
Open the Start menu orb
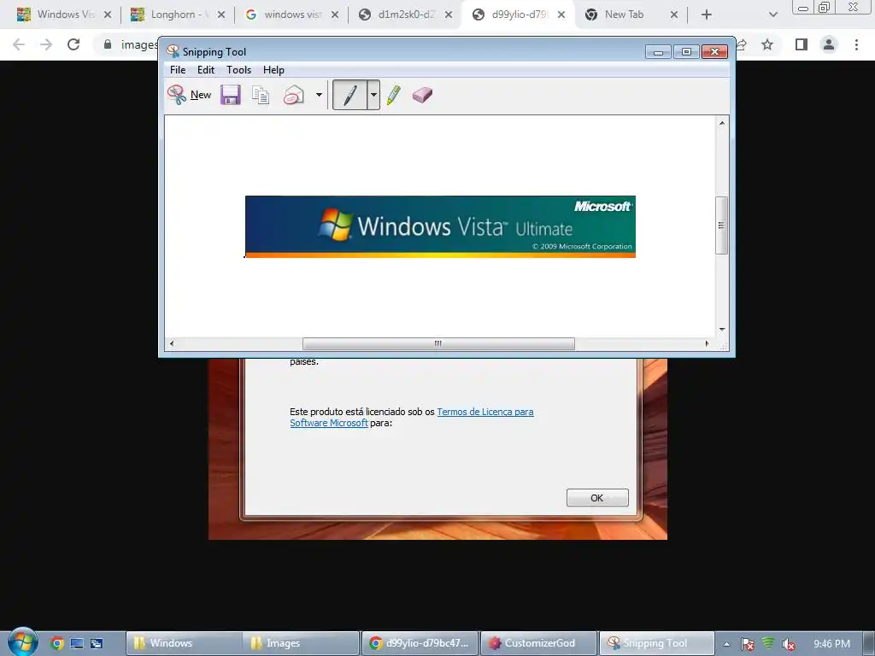23,642
